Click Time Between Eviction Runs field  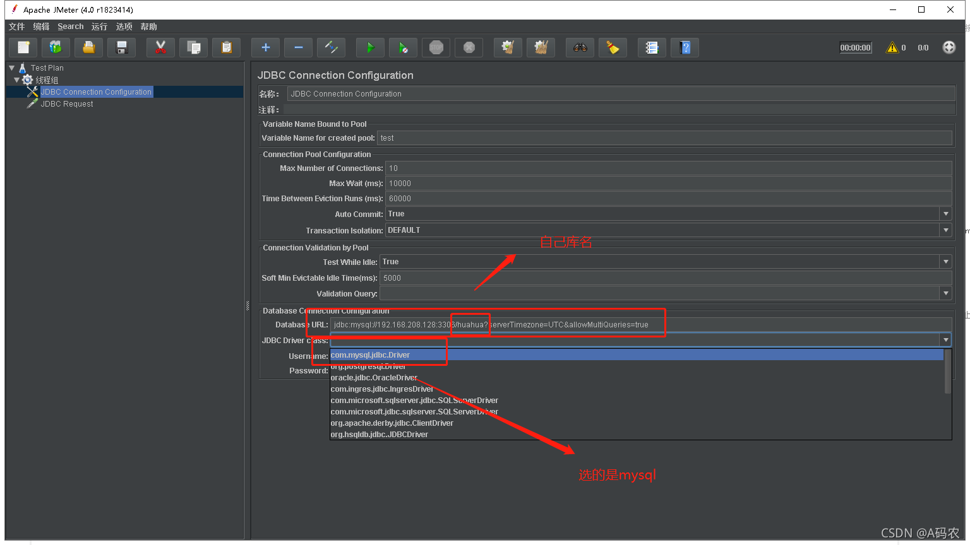tap(669, 199)
